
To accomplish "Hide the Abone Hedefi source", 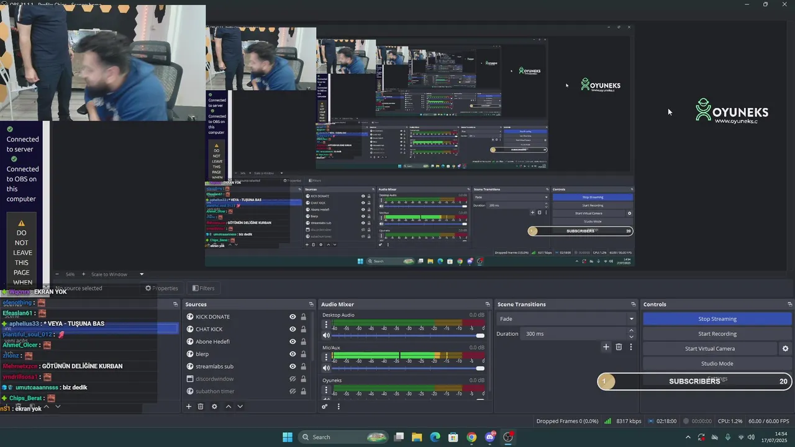I will pos(293,341).
